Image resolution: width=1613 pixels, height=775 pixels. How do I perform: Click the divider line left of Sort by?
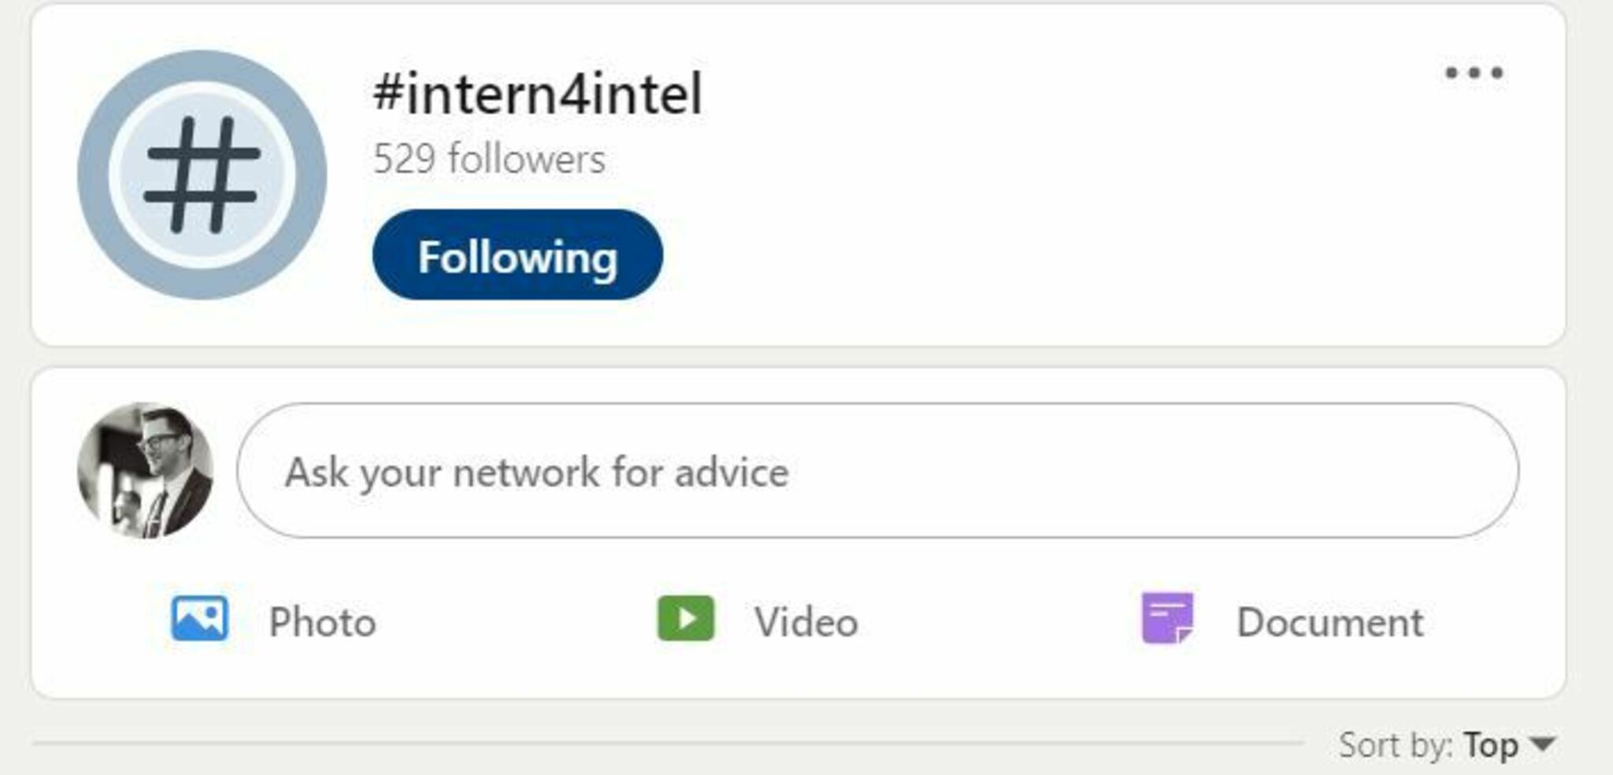668,743
